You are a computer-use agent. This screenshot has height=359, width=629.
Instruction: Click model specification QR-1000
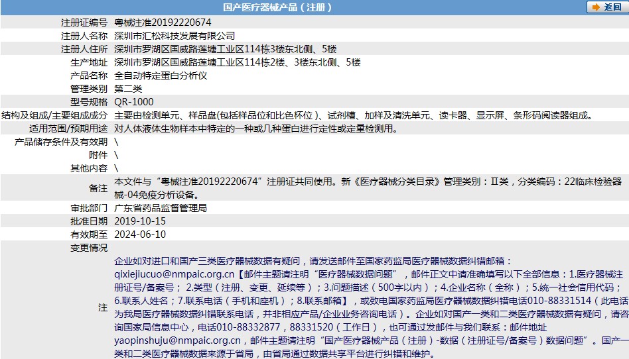134,101
